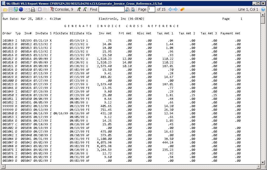Click order number 002050
The image size is (267, 170).
pyautogui.click(x=8, y=95)
